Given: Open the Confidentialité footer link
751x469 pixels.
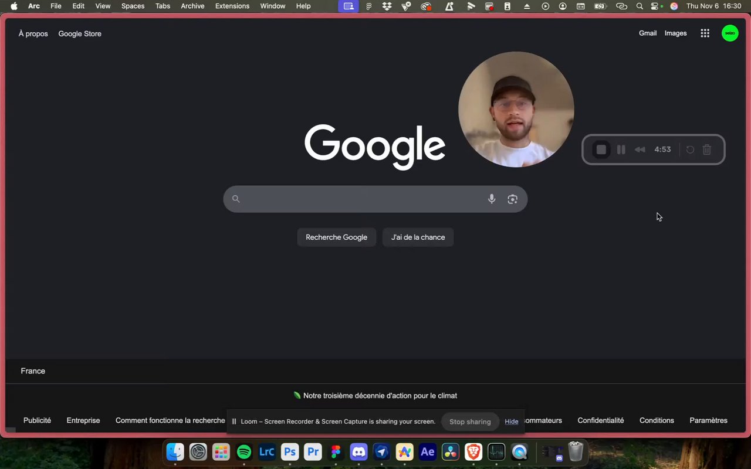Looking at the screenshot, I should click(x=601, y=420).
